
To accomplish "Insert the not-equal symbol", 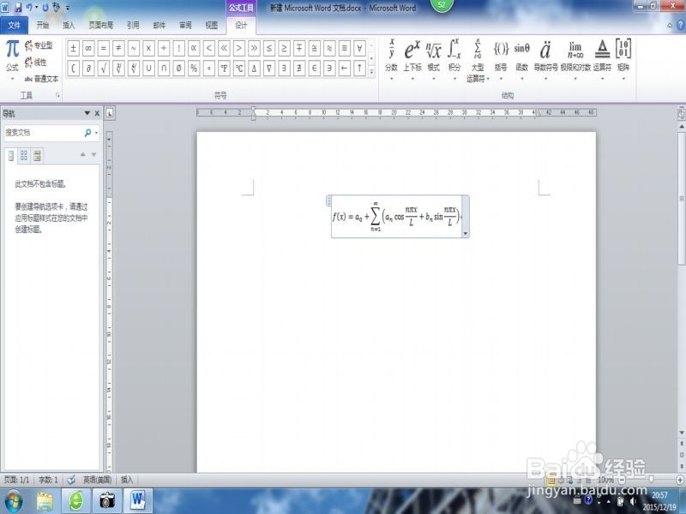I will (118, 48).
